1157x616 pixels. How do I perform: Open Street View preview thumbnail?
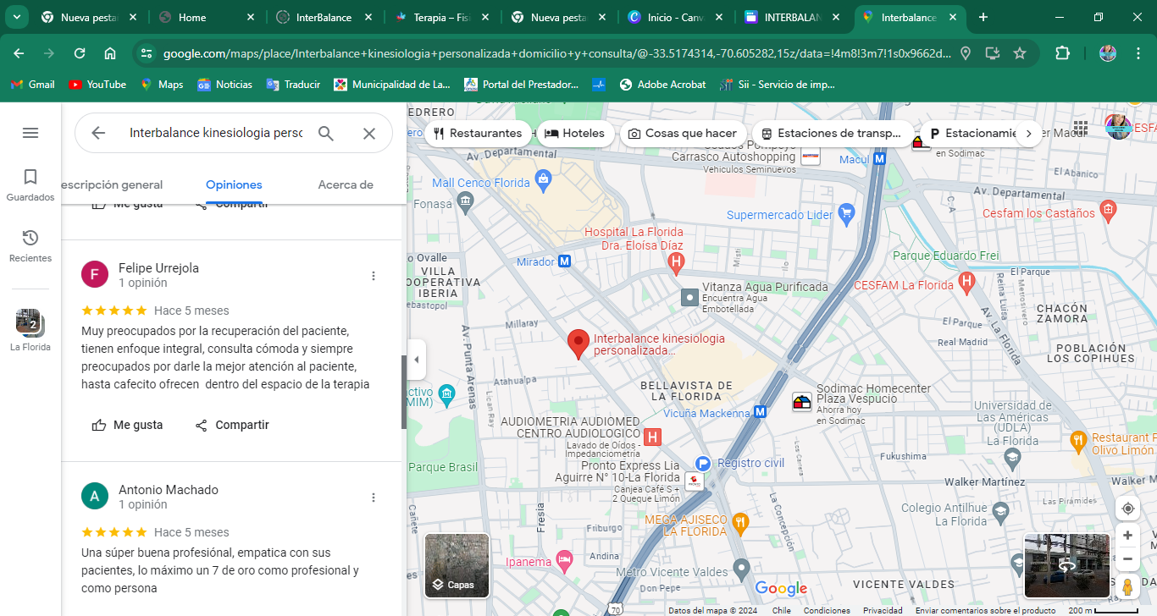(1066, 565)
